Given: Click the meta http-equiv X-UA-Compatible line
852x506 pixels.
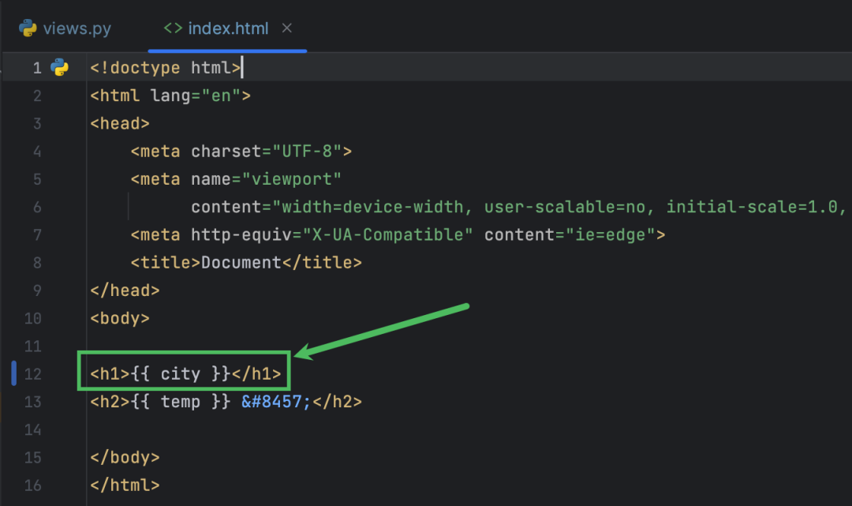Looking at the screenshot, I should coord(398,234).
